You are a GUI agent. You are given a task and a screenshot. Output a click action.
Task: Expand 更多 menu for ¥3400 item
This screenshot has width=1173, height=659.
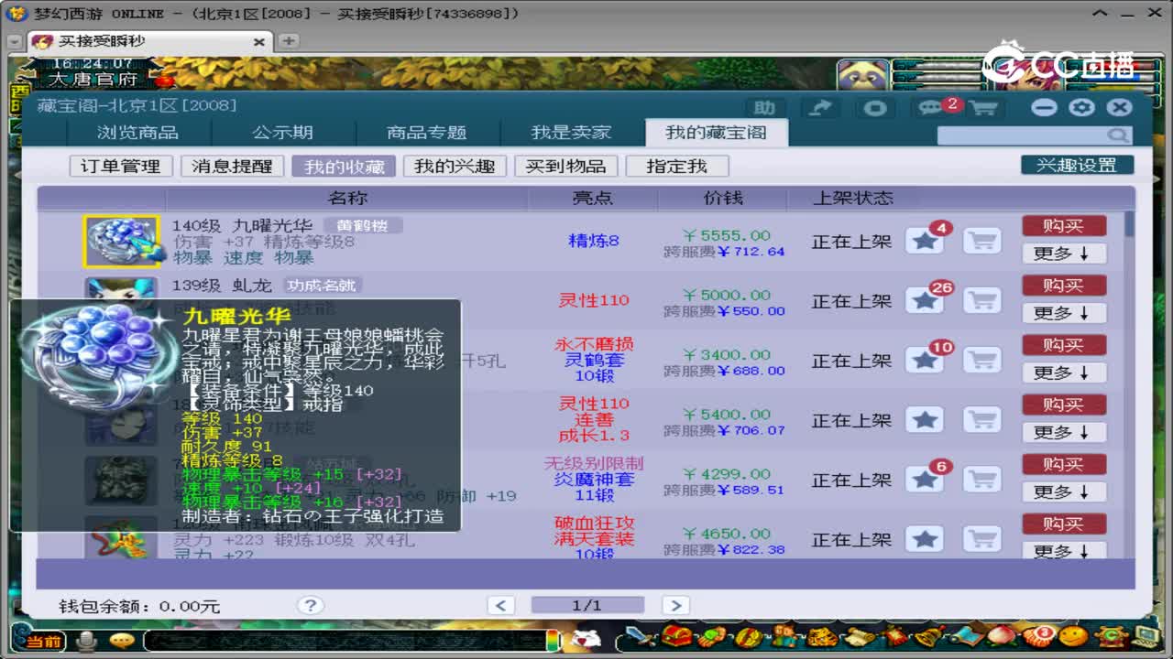(x=1064, y=373)
